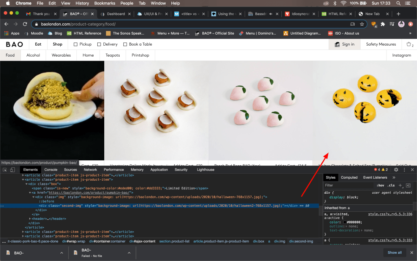Tick the Book a Table checkbox
Viewport: 417px width, 261px height.
125,44
